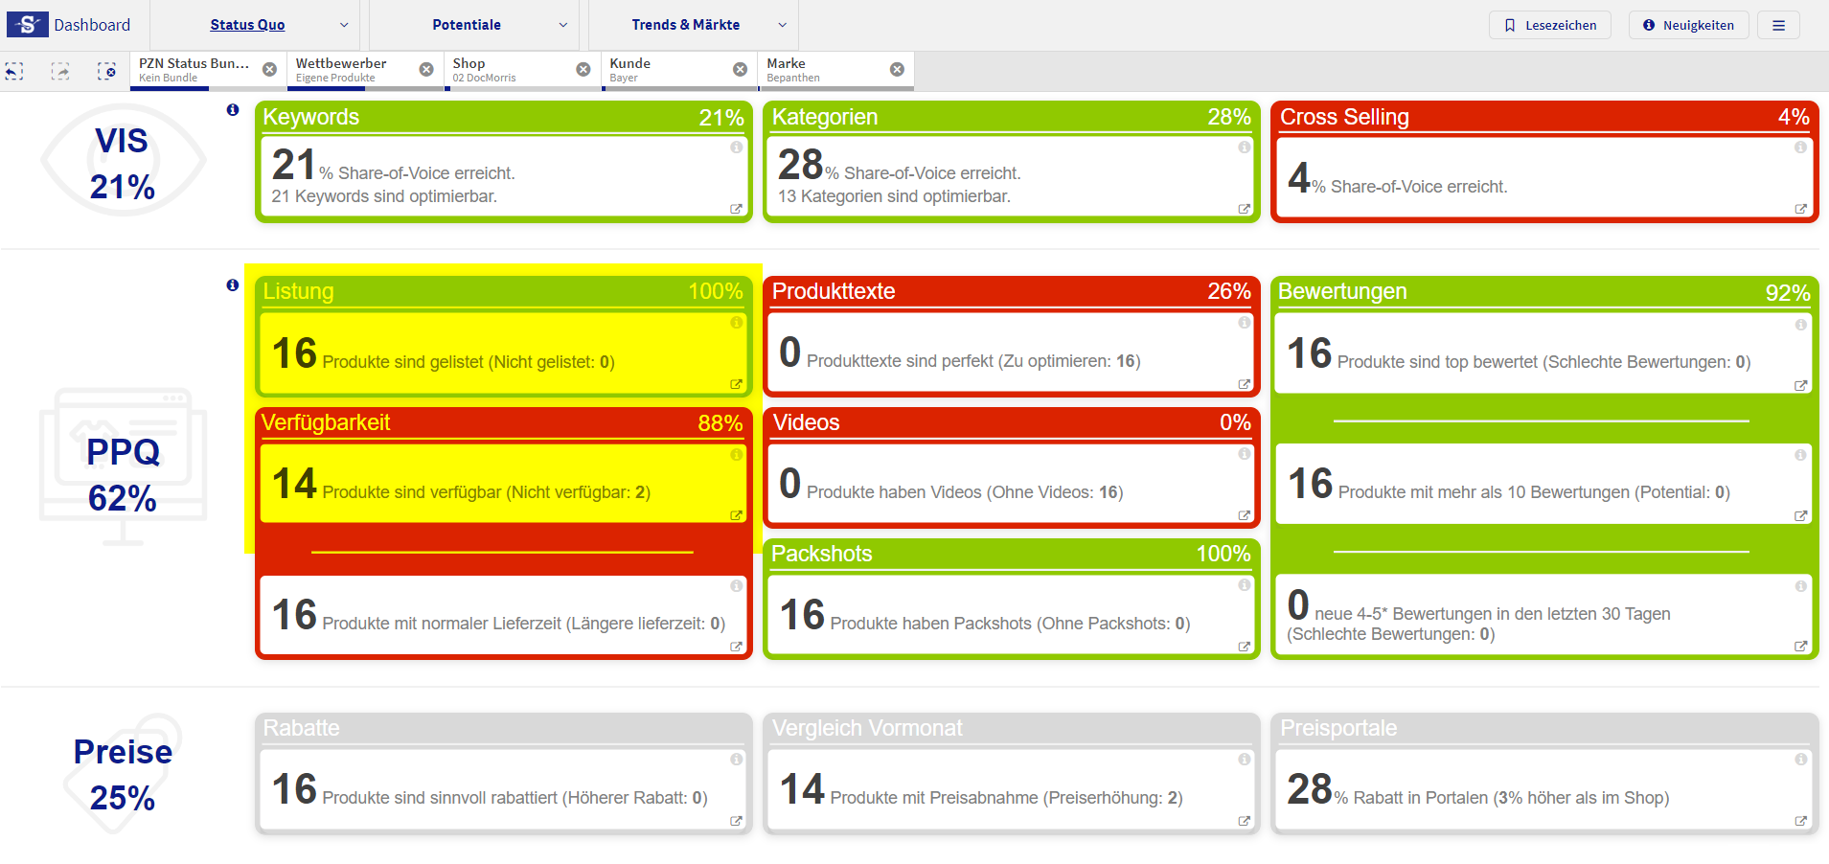Open the hamburger menu
The image size is (1829, 864).
point(1778,25)
